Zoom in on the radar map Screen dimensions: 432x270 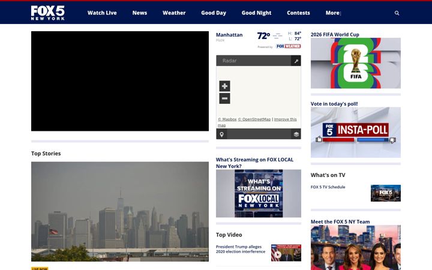click(224, 86)
